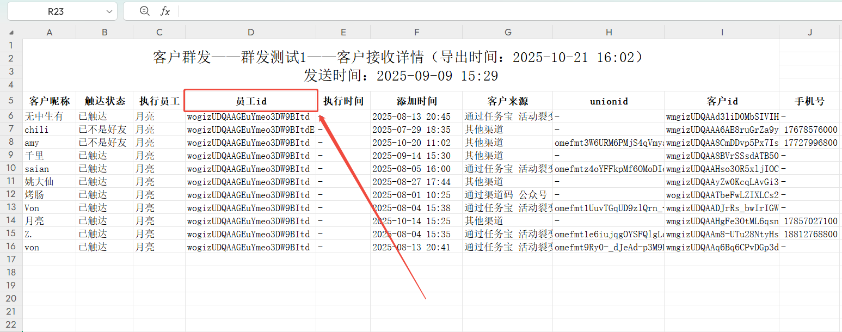Select the row 5 header
The width and height of the screenshot is (842, 332).
(x=11, y=101)
